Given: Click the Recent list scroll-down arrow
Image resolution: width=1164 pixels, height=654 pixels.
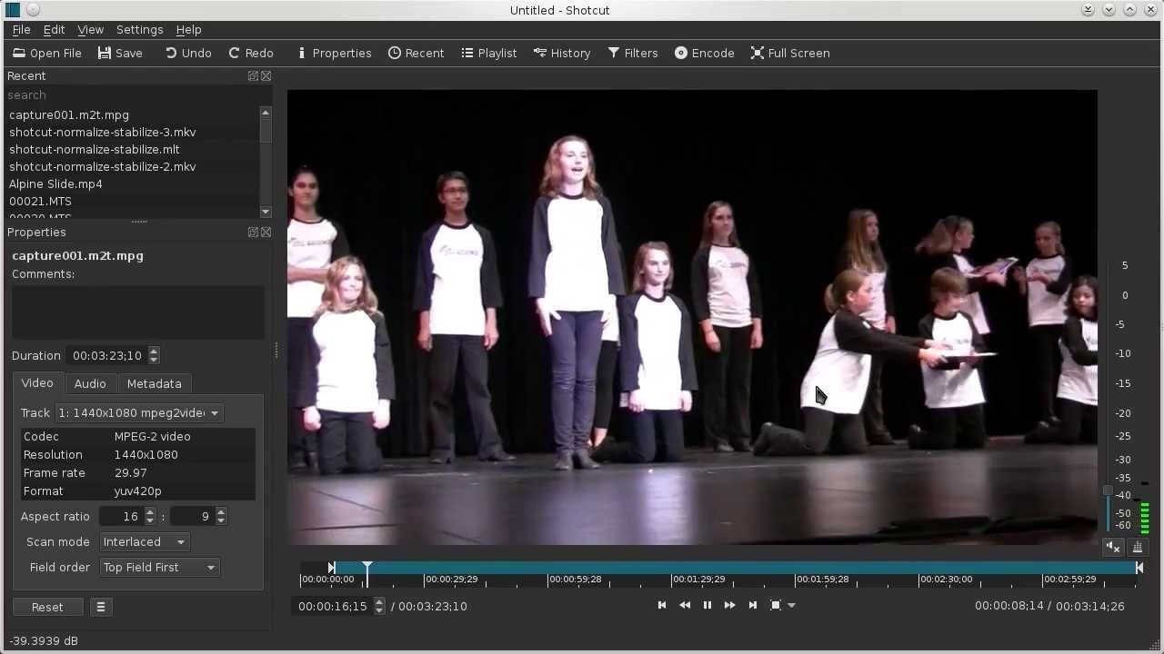Looking at the screenshot, I should point(266,213).
